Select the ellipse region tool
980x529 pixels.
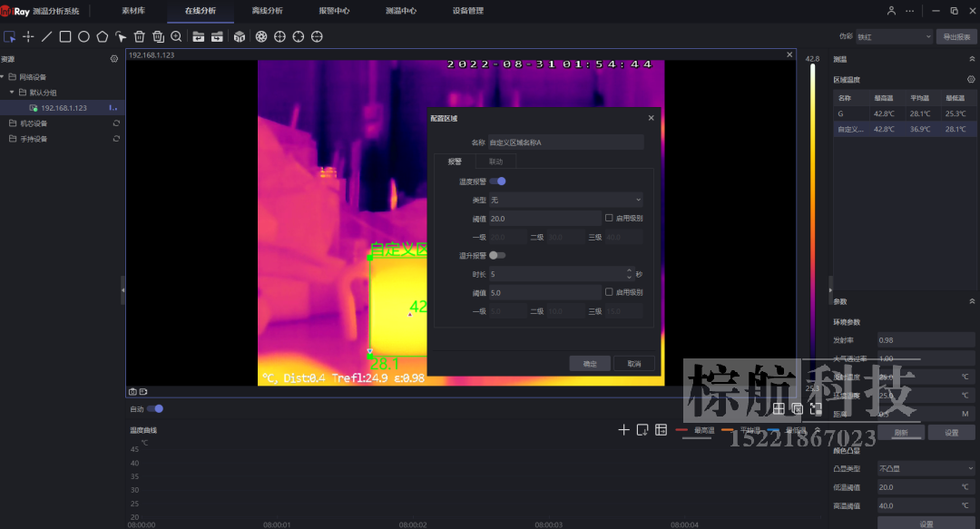pos(83,37)
